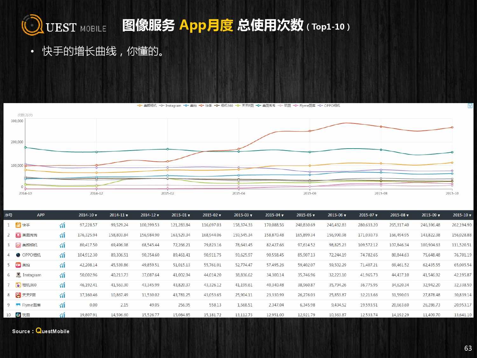Click the 相机360 app icon in table
Viewport: 477px width, 358px height.
[x=18, y=285]
